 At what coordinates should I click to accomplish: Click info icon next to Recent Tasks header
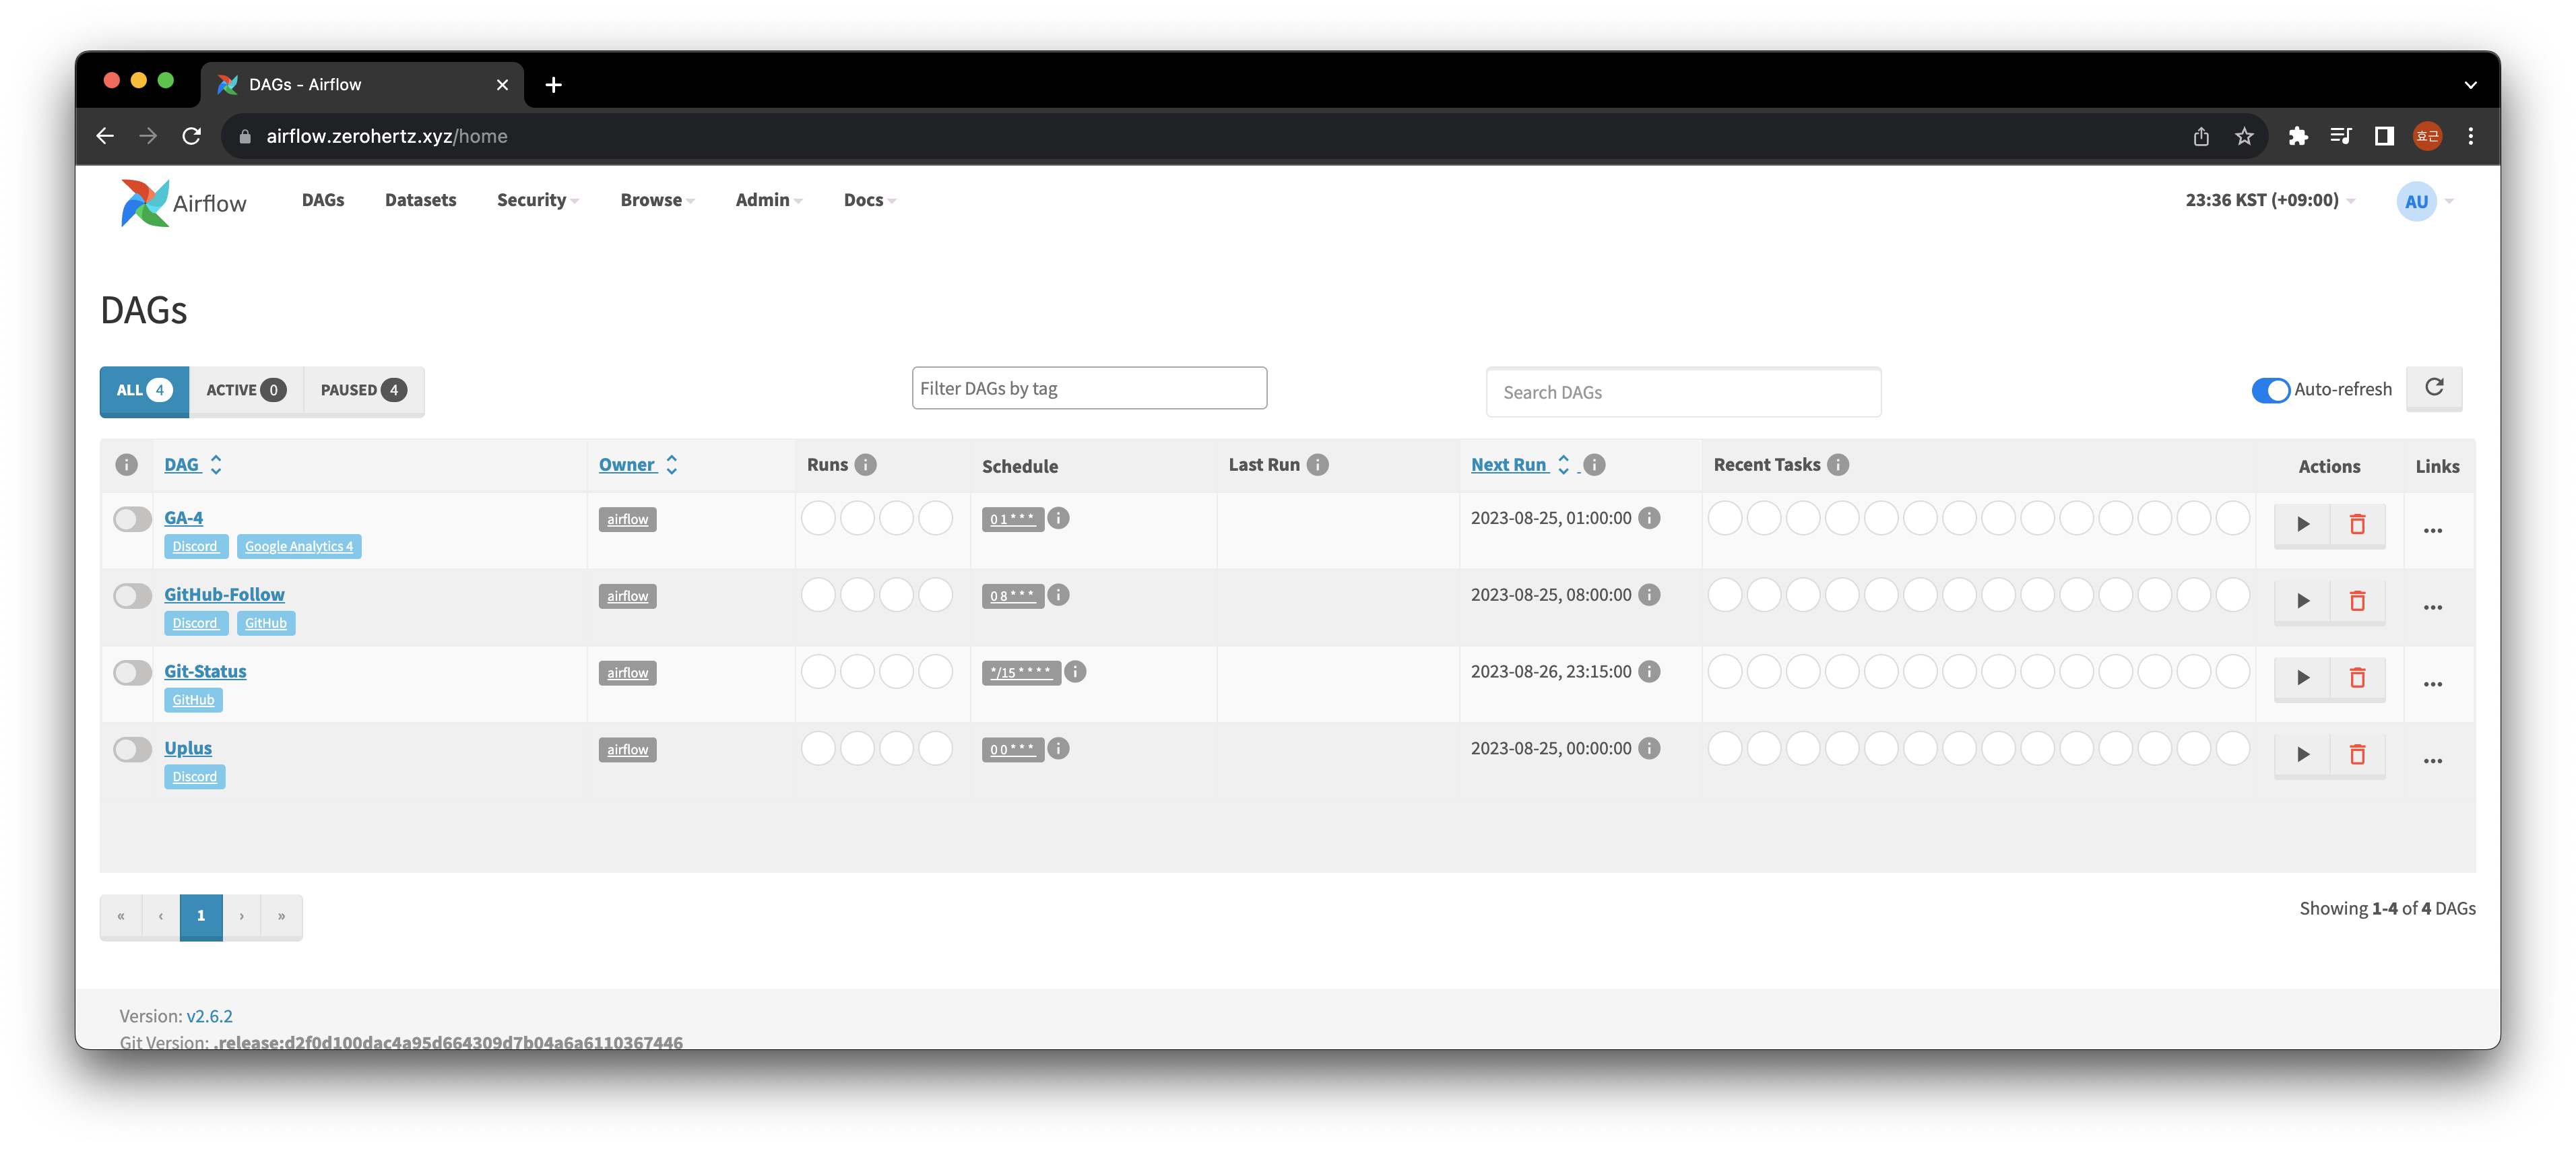tap(1838, 464)
